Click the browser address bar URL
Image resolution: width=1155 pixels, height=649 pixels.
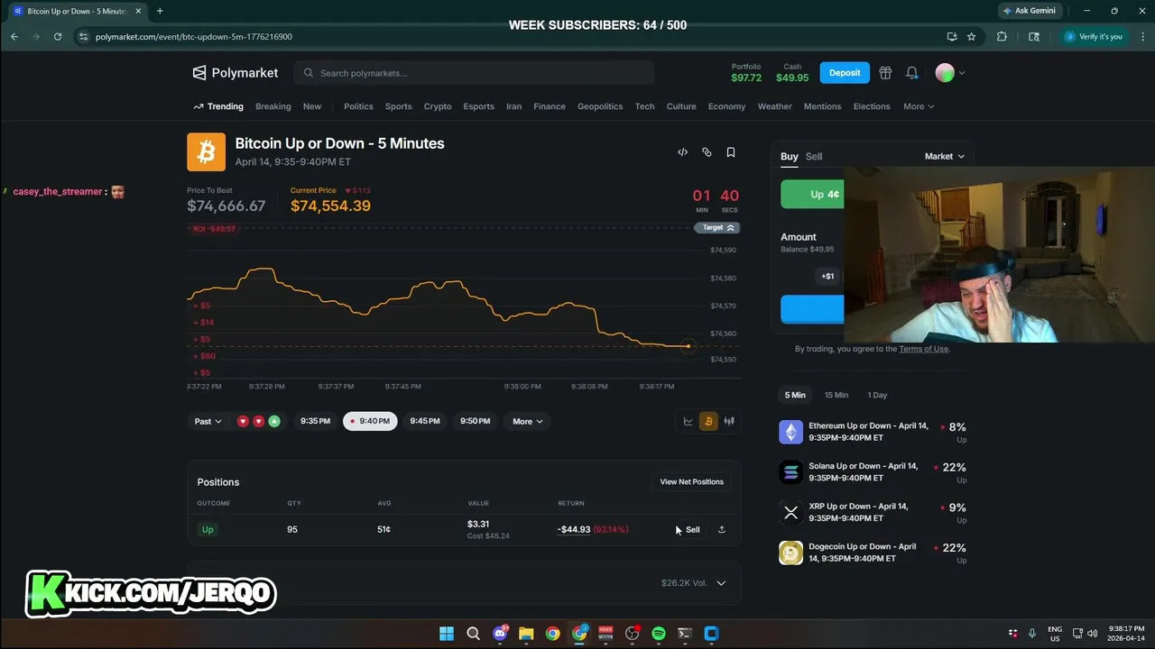[193, 37]
